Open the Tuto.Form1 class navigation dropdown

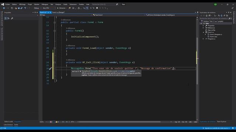(119, 15)
